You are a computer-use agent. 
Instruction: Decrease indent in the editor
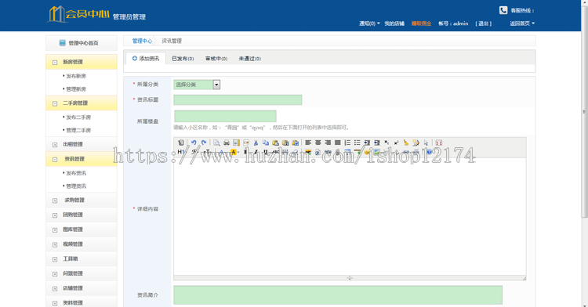[x=377, y=143]
